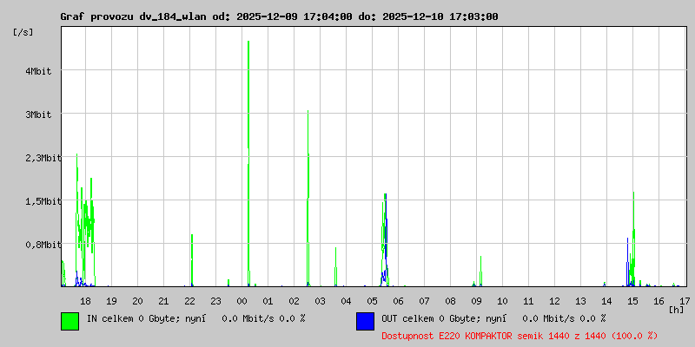This screenshot has height=347, width=695.
Task: Click hour label '10' on time axis
Action: click(x=502, y=301)
